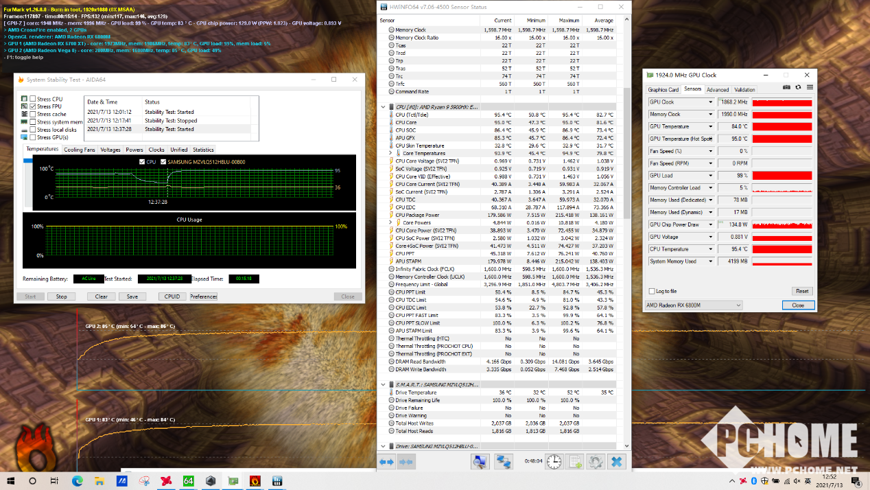Switch to AIDA64 via taskbar icon
870x490 pixels.
click(x=188, y=481)
